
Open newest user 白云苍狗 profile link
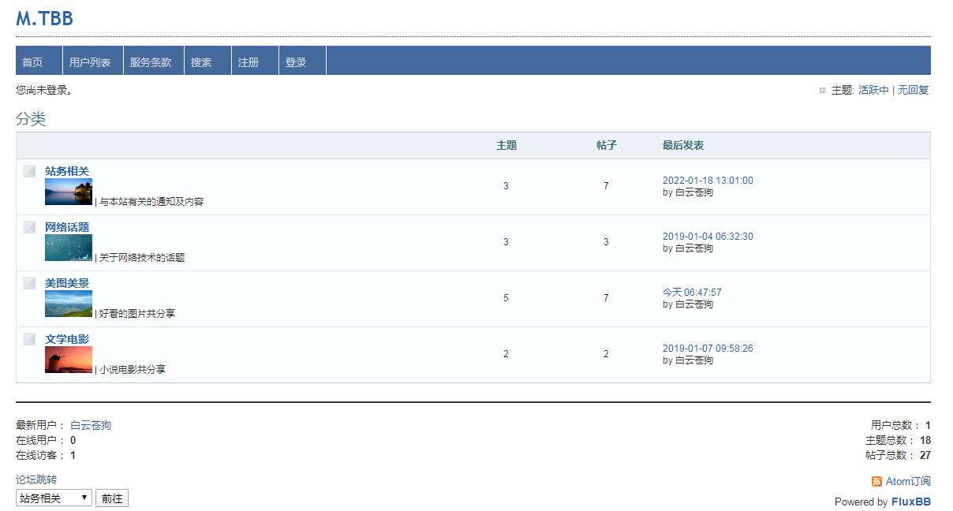(x=91, y=425)
